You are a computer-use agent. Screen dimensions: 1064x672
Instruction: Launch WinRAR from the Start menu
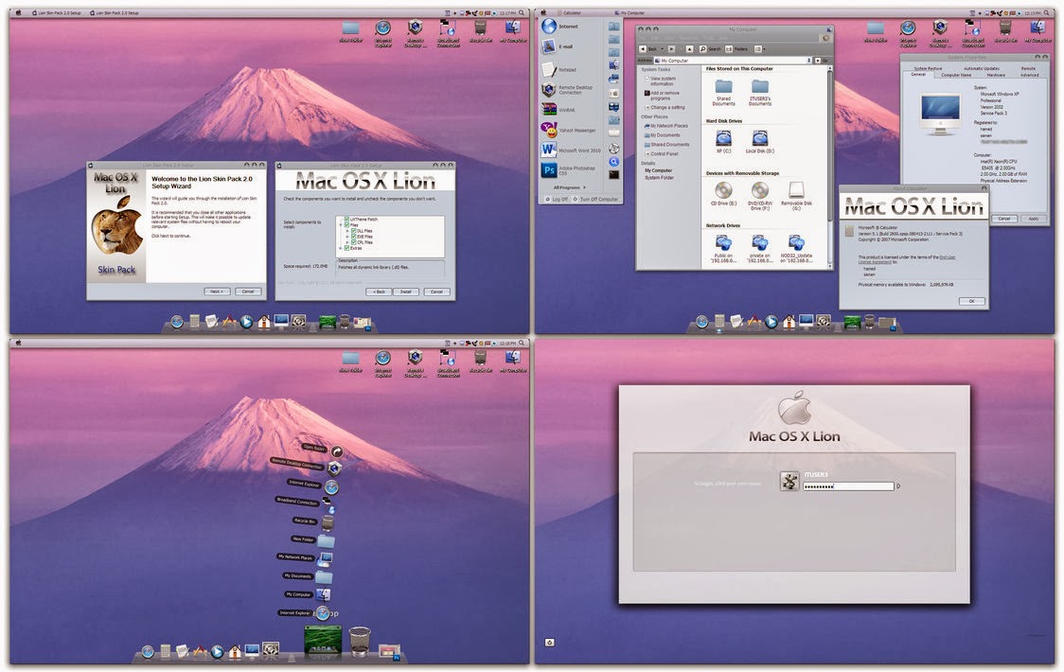pyautogui.click(x=559, y=109)
